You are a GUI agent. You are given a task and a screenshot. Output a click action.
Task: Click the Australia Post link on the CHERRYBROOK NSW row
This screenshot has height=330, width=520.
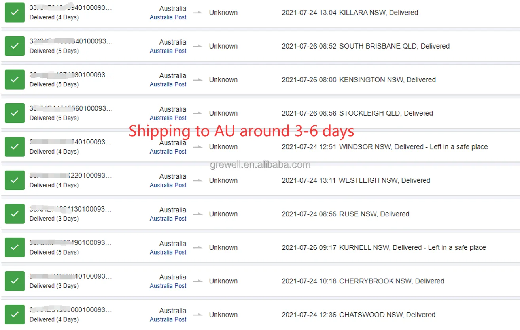(x=168, y=285)
